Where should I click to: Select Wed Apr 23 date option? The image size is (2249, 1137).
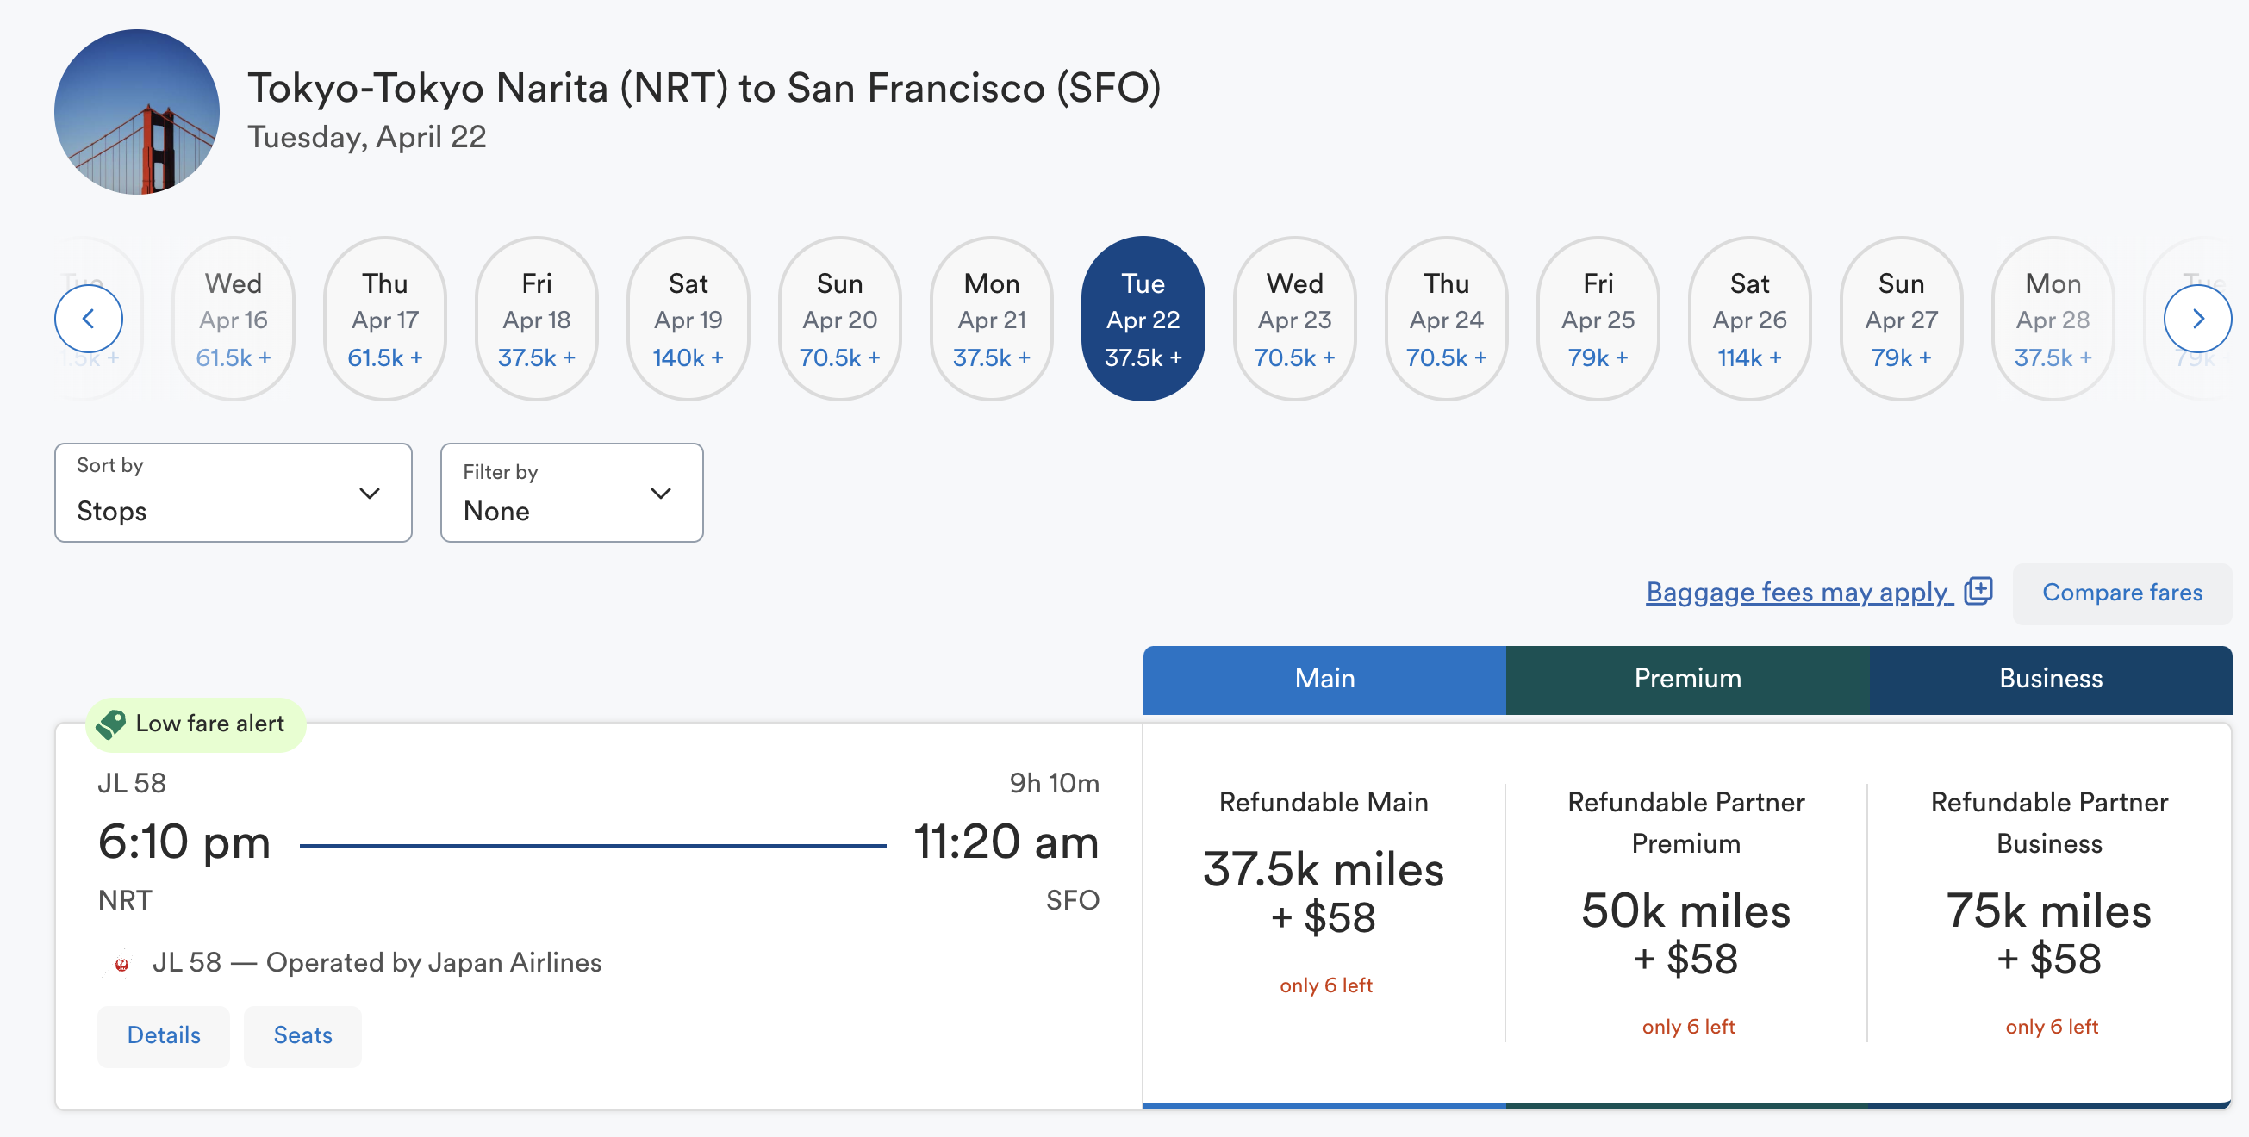point(1295,320)
